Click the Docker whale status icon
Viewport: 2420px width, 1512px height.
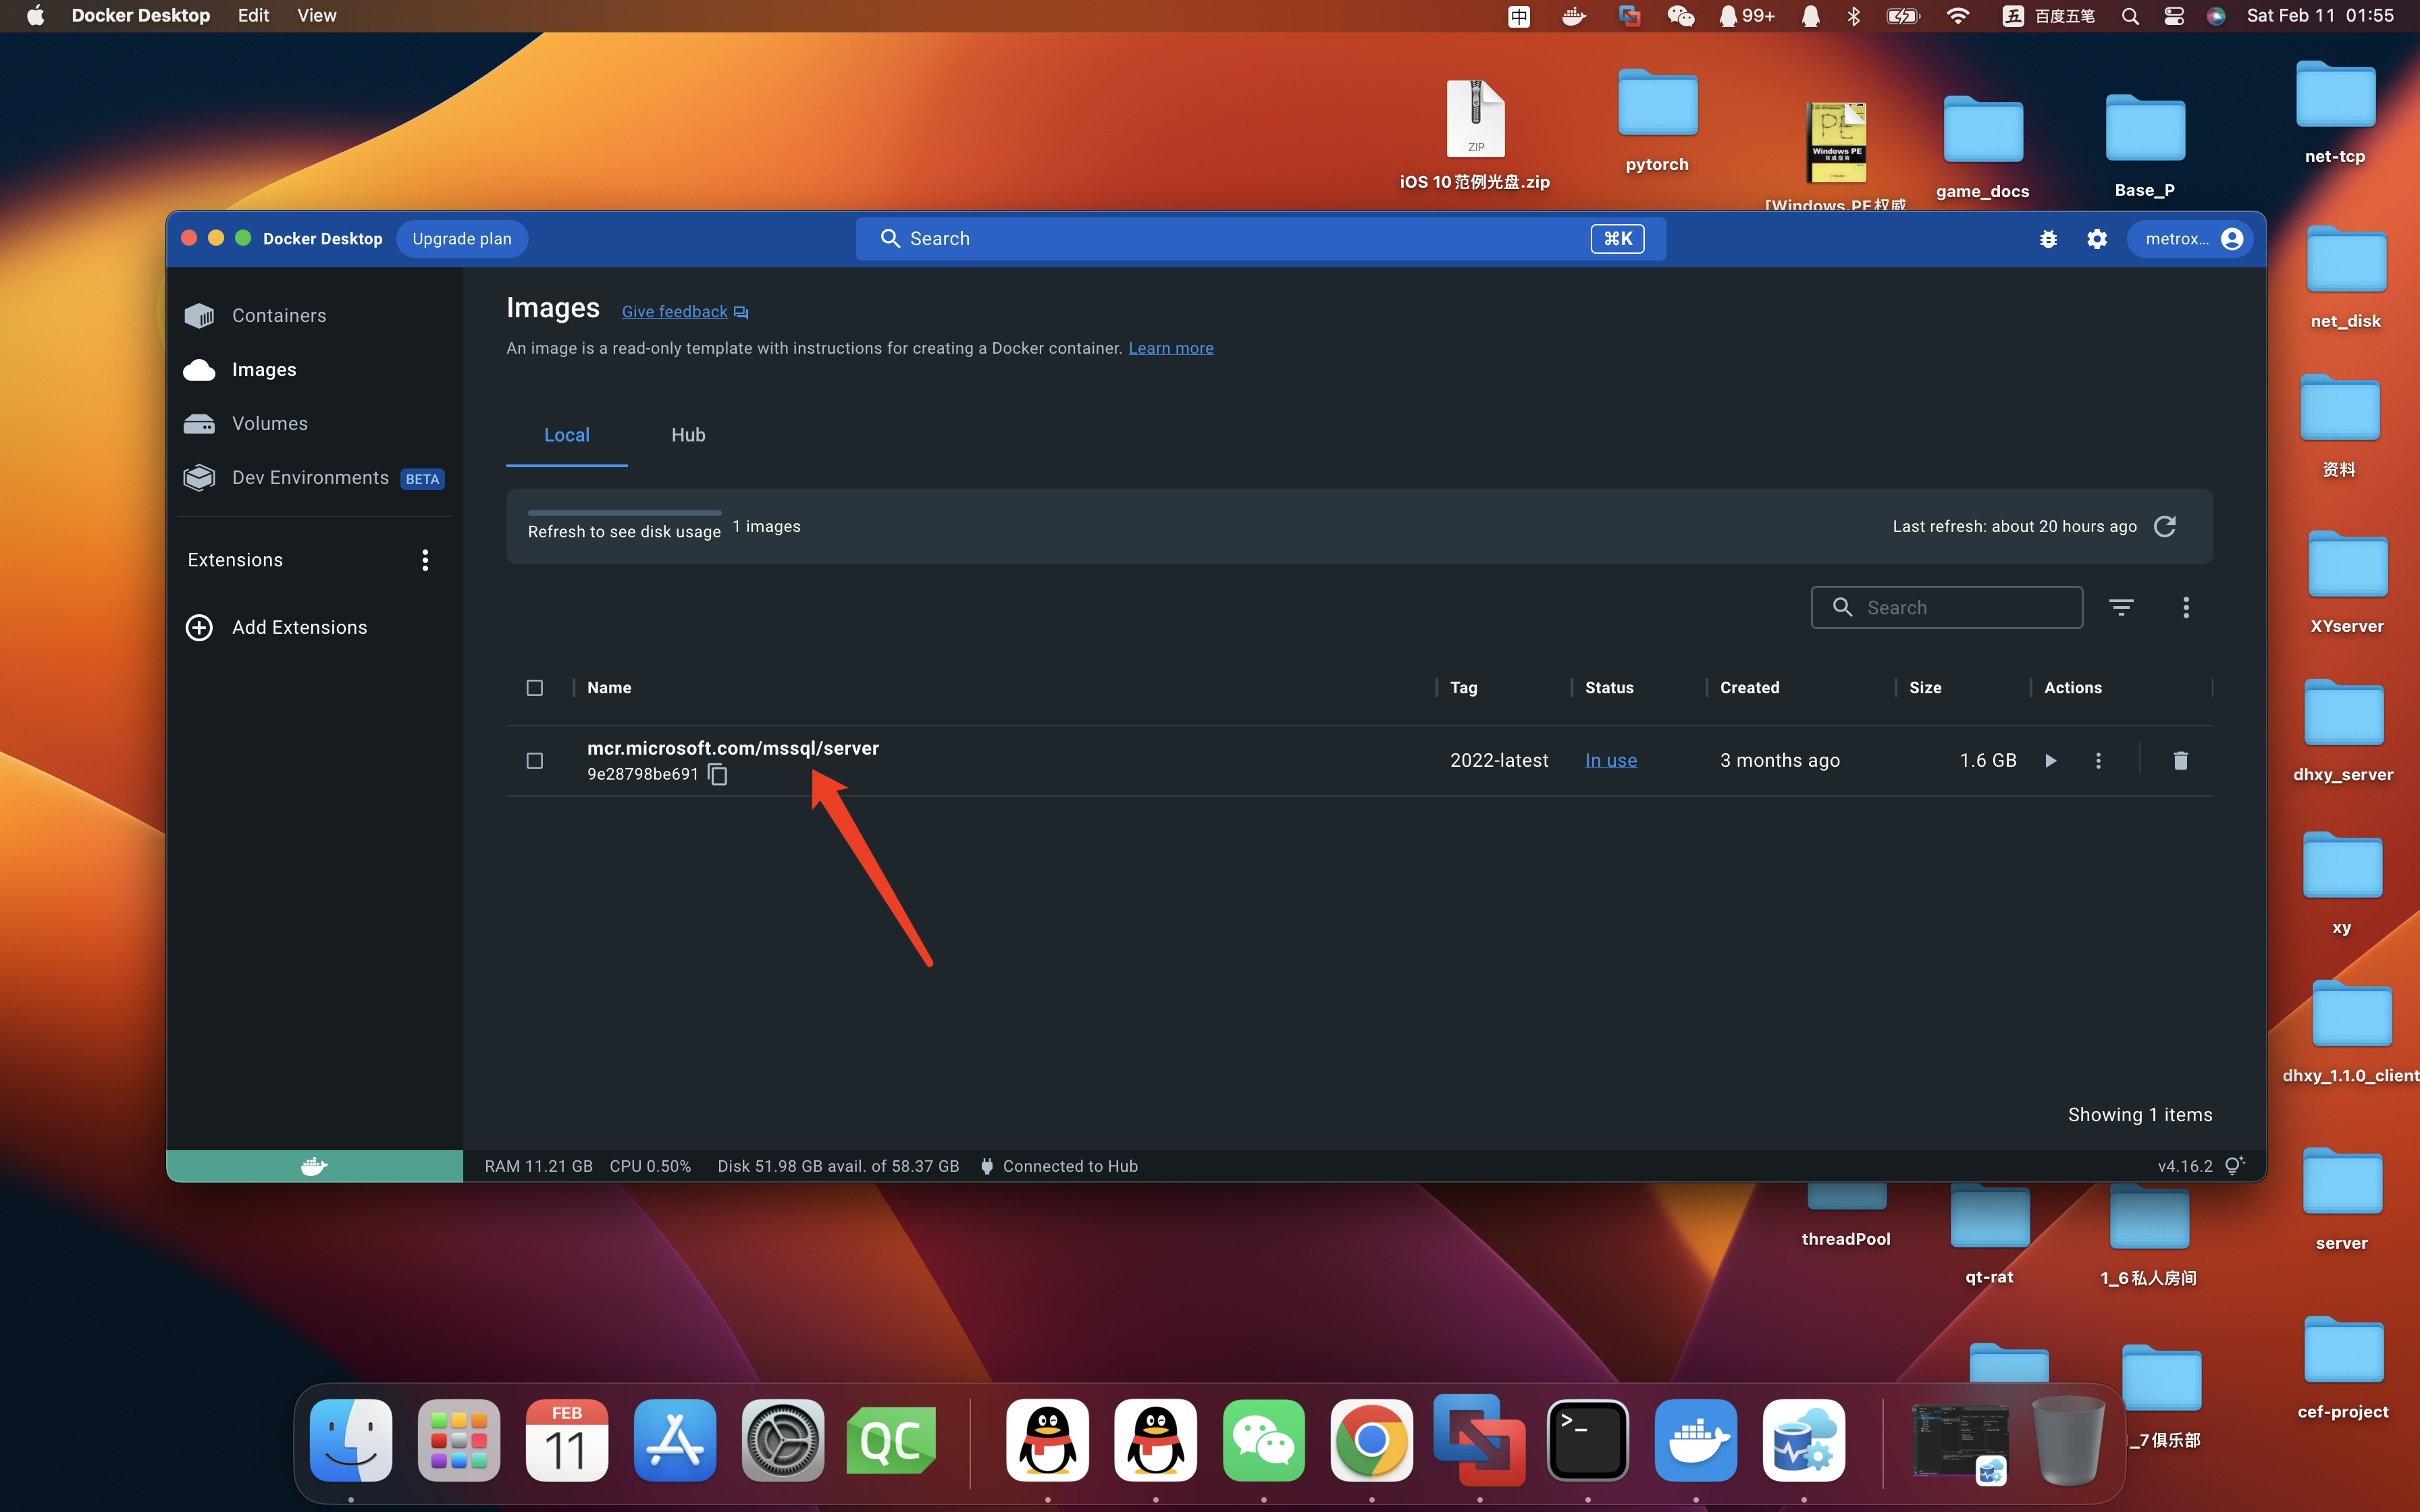click(314, 1166)
